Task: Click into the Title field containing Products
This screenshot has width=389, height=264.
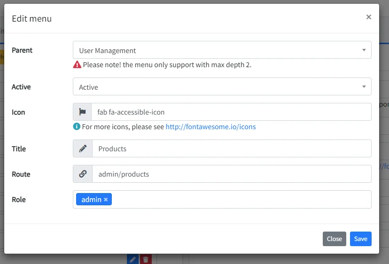Action: pyautogui.click(x=231, y=149)
